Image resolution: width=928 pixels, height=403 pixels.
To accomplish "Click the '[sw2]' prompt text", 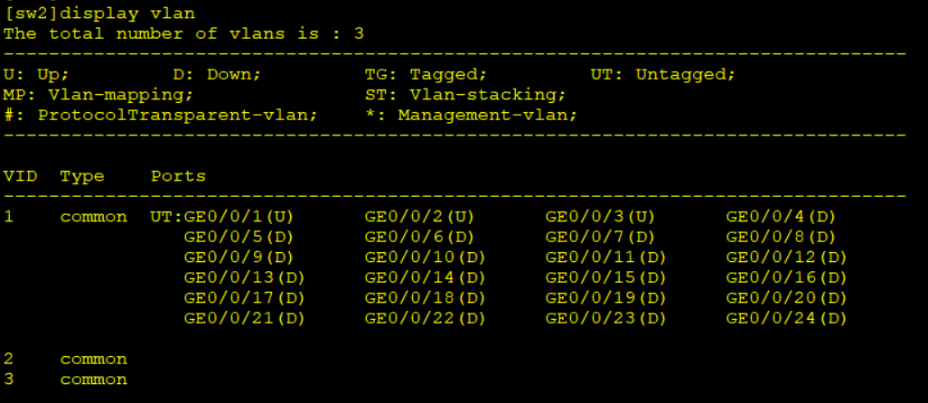I will coord(31,13).
